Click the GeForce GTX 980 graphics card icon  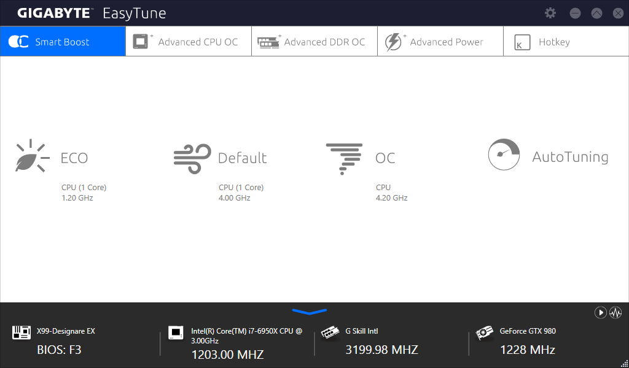pos(485,333)
